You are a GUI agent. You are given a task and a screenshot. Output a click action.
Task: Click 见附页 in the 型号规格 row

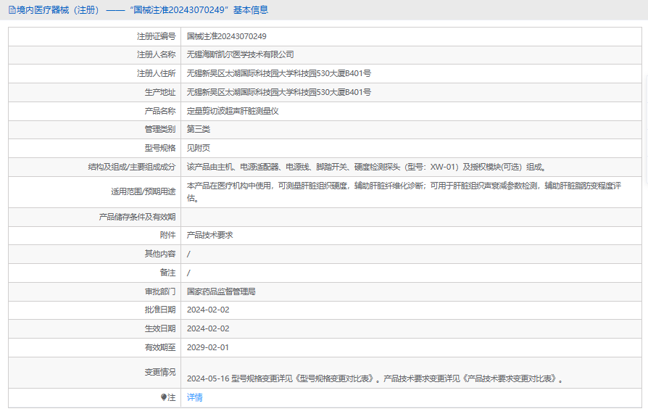199,148
